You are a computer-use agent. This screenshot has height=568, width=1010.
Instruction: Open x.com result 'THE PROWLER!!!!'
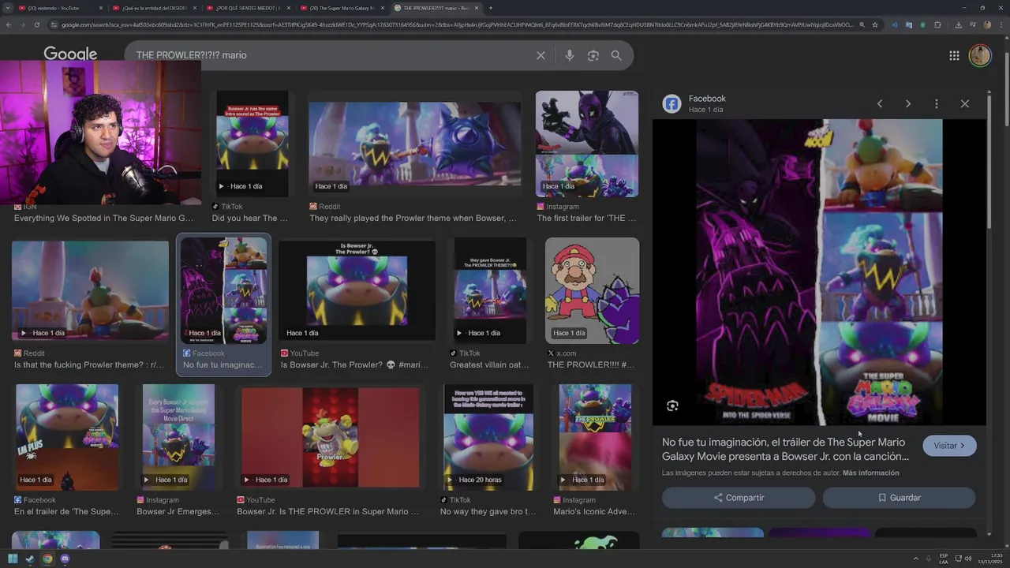(592, 305)
